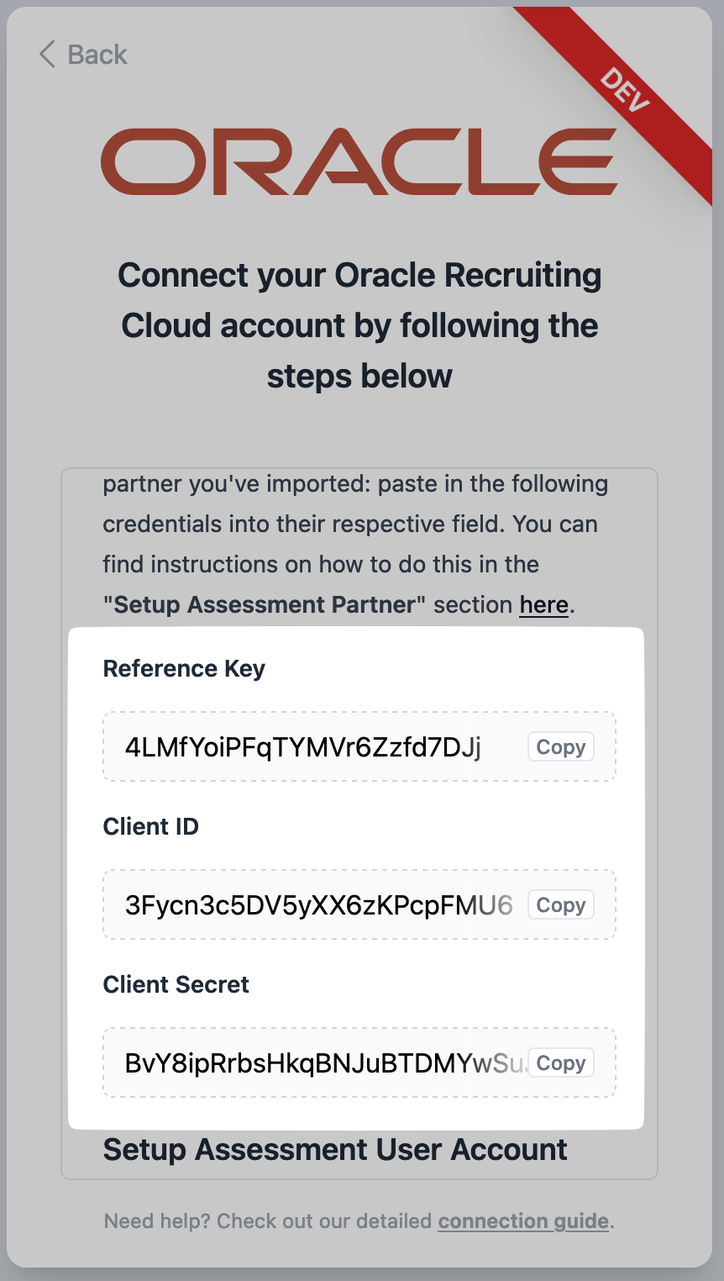The image size is (724, 1281).
Task: Click the red DEV corner ribbon
Action: 626,90
